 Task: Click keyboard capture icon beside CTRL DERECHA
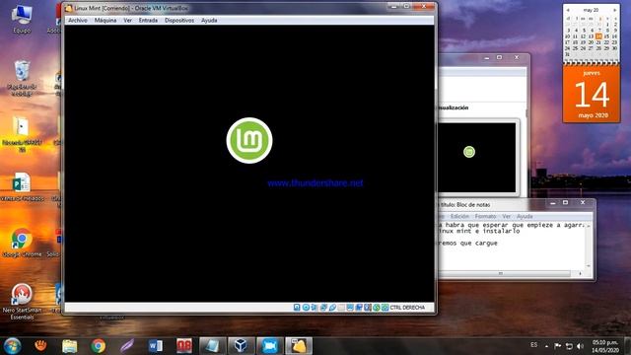[386, 308]
